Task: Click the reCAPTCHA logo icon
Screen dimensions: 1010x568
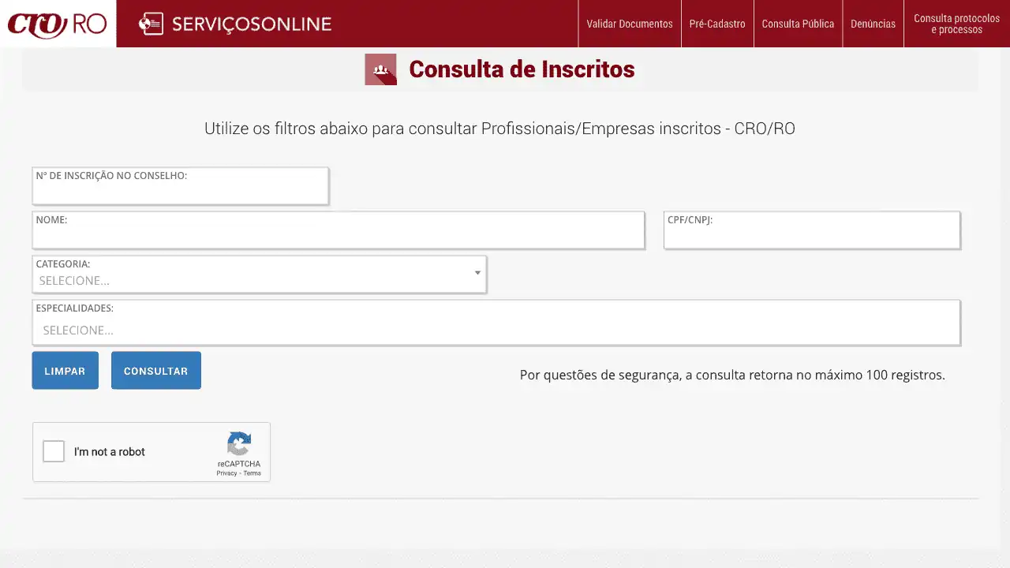Action: [239, 443]
